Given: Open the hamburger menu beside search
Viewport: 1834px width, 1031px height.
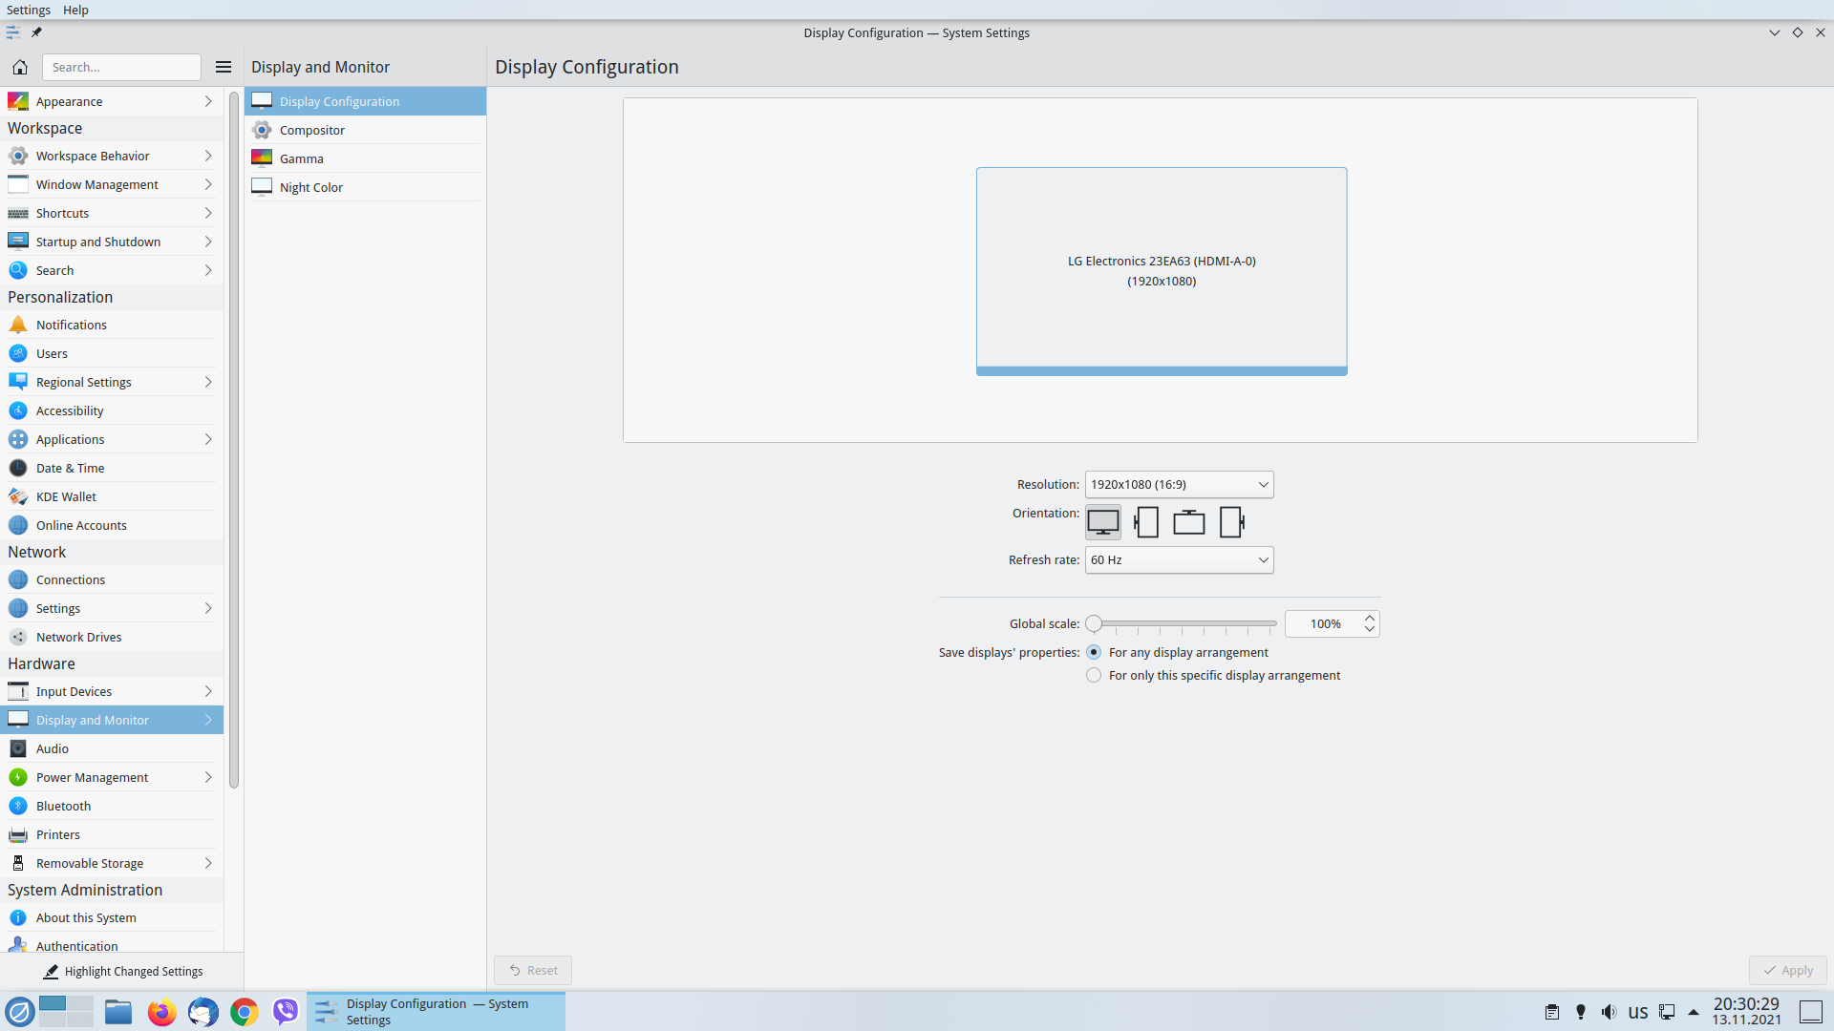Looking at the screenshot, I should (224, 67).
